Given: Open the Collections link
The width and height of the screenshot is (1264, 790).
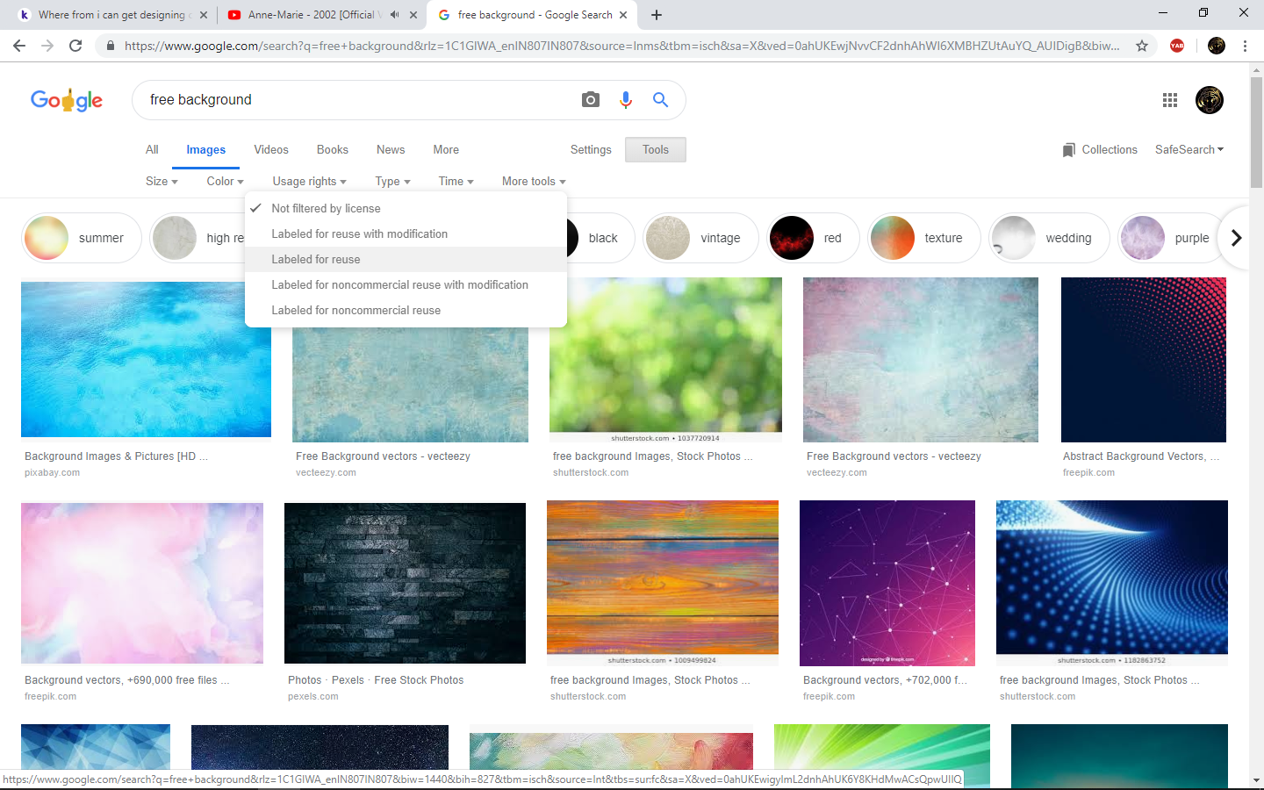Looking at the screenshot, I should pos(1100,150).
